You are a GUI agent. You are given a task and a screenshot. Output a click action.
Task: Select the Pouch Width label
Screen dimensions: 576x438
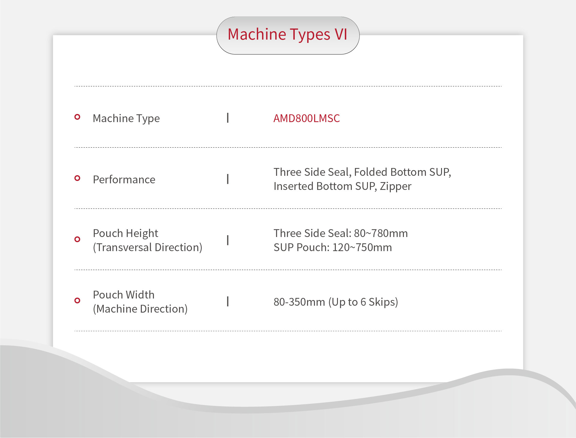click(x=124, y=295)
